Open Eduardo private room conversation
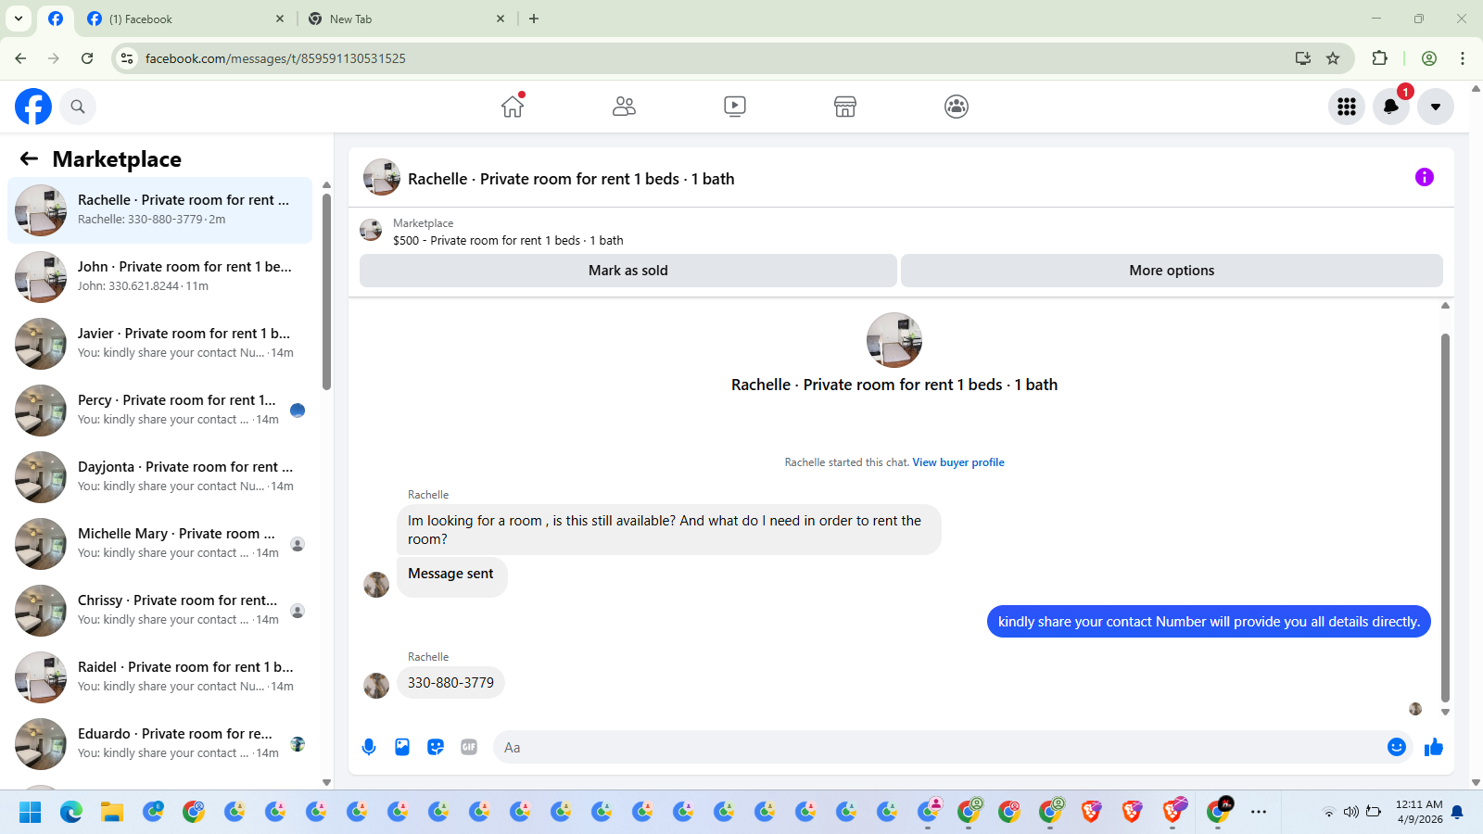 [159, 744]
